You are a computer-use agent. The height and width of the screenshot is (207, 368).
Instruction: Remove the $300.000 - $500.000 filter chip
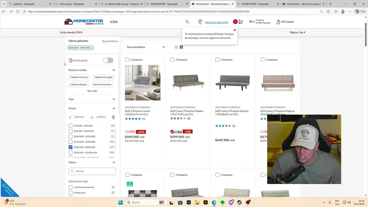[x=91, y=48]
